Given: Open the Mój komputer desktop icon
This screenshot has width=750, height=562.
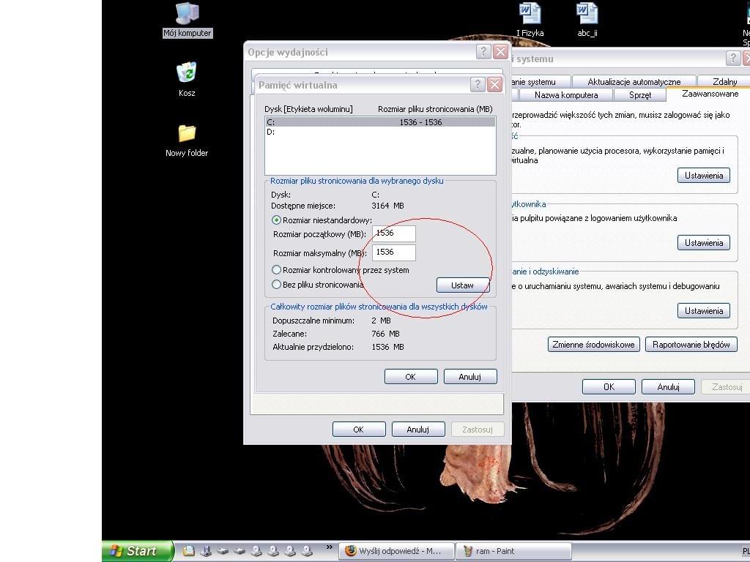Looking at the screenshot, I should (x=187, y=15).
